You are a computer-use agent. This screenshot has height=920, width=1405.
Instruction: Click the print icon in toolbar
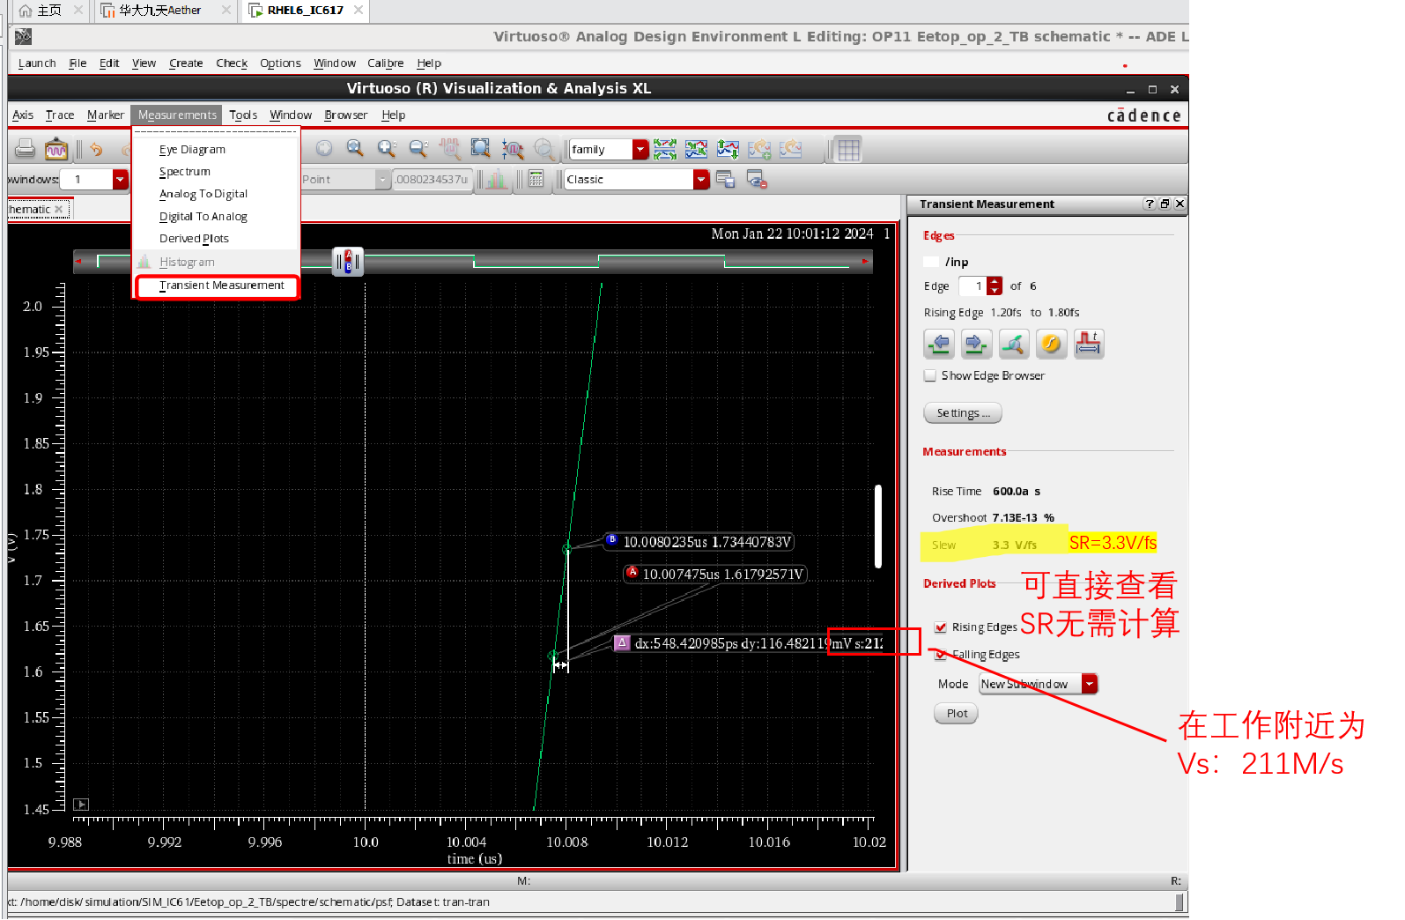(x=26, y=149)
